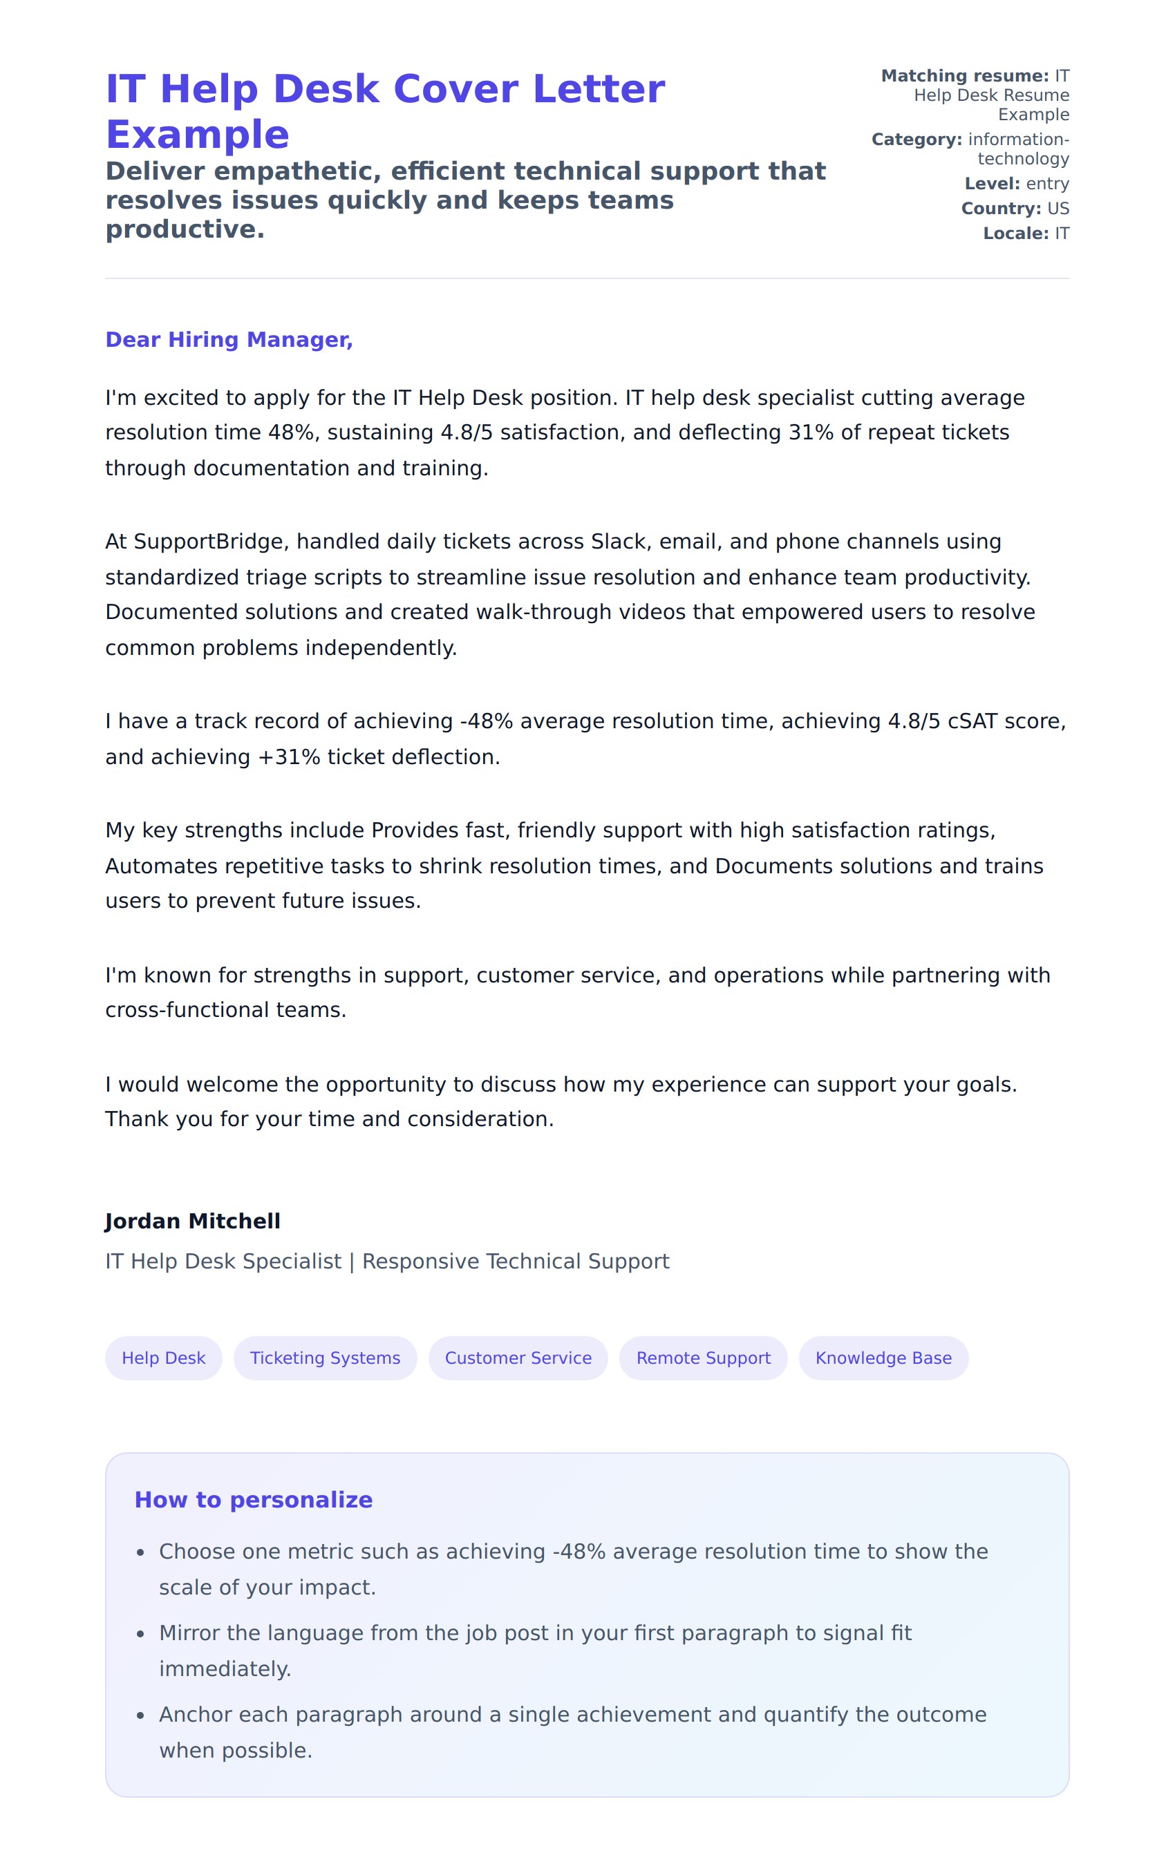Click the information-technology category value
The height and width of the screenshot is (1864, 1175).
click(x=1018, y=149)
